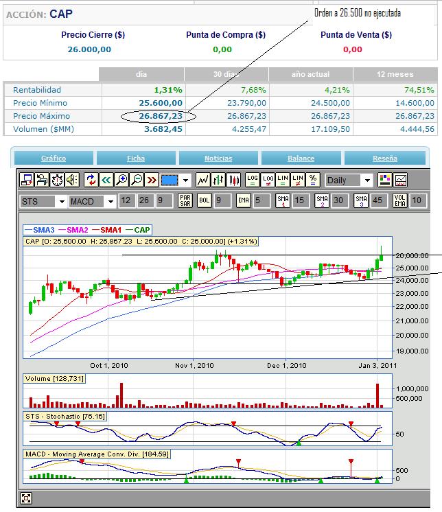This screenshot has width=442, height=512.
Task: Toggle the VOL EMA indicator button
Action: tap(400, 200)
